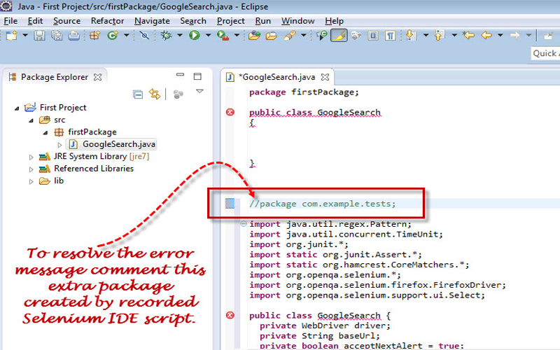This screenshot has height=350, width=560.
Task: Expand the lib folder node
Action: tap(31, 181)
